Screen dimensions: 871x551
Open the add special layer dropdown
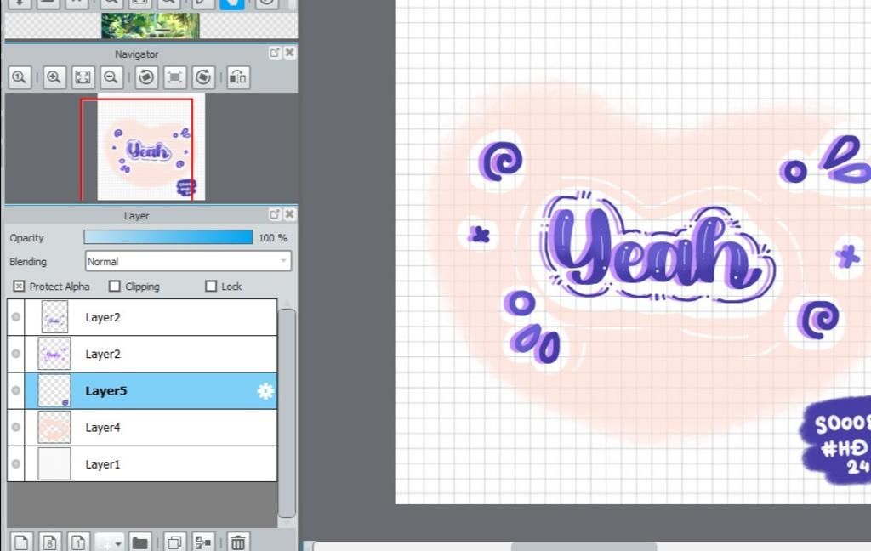click(109, 542)
